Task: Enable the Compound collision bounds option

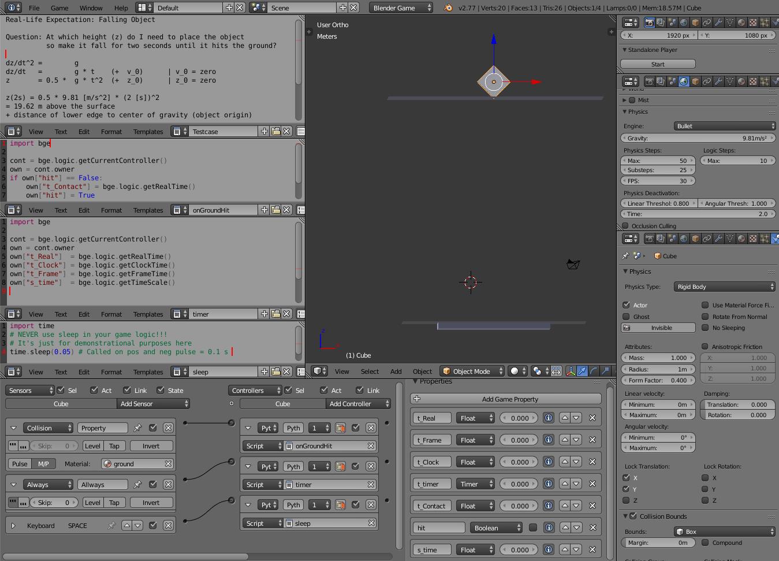Action: click(705, 543)
